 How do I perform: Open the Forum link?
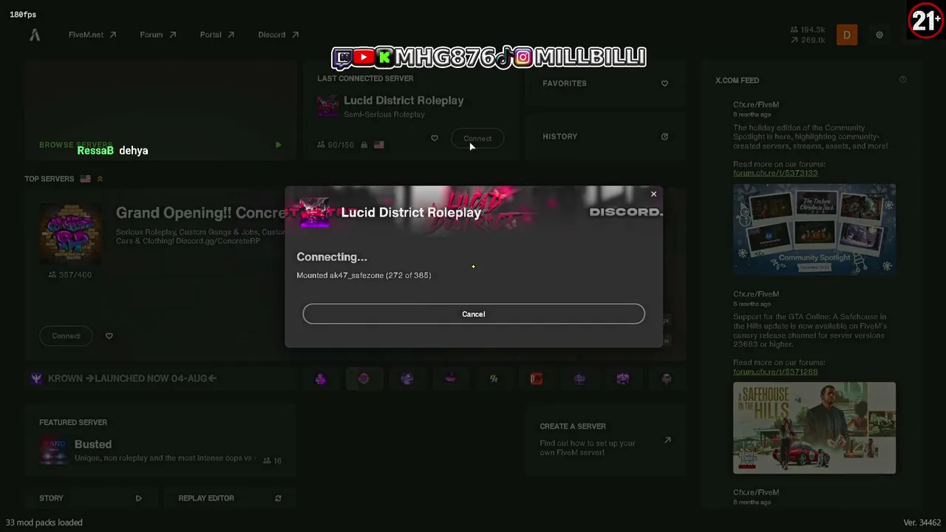coord(158,35)
